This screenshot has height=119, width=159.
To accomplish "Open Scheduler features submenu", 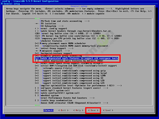I will [55, 41].
